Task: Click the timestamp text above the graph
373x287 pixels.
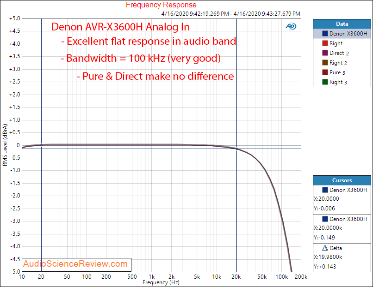Action: 231,14
